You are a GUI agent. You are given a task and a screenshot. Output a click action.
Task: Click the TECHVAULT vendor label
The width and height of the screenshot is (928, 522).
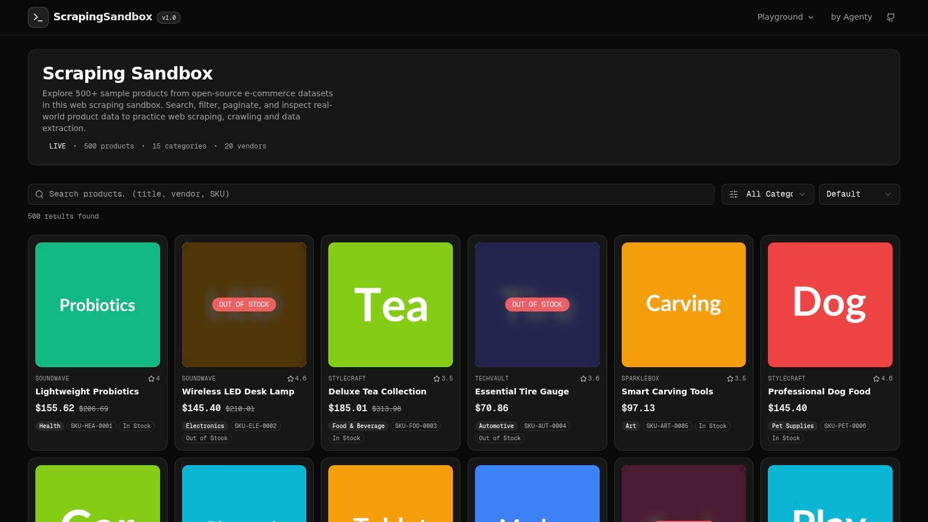(x=492, y=379)
